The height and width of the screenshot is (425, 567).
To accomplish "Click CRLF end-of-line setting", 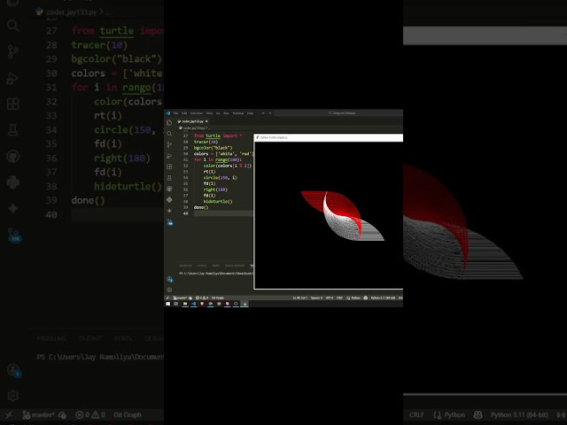I will [x=340, y=297].
